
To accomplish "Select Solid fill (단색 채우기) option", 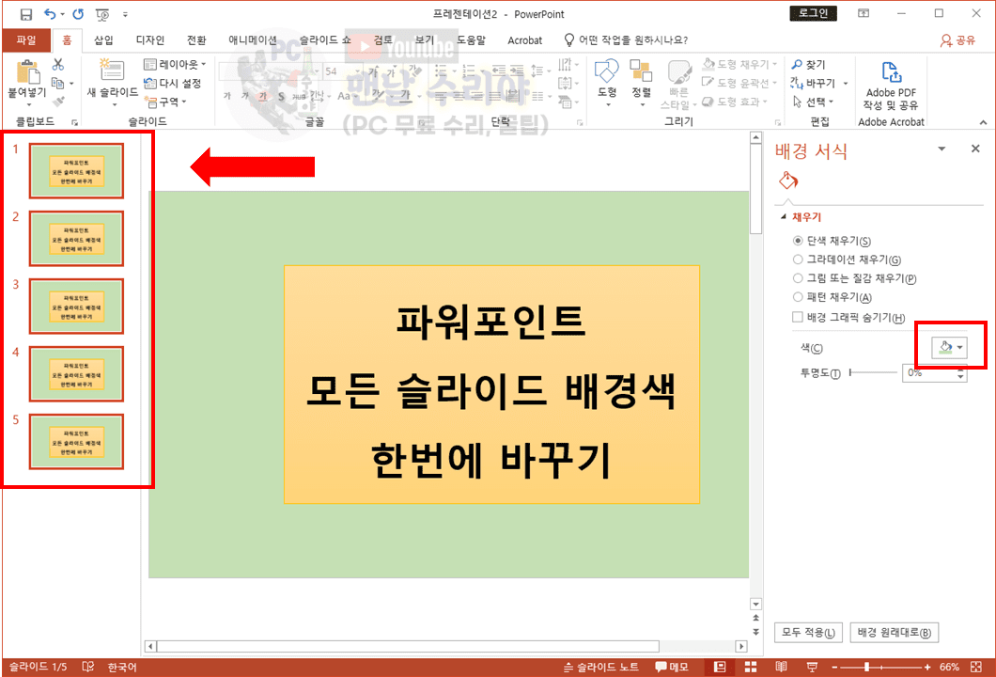I will (x=832, y=241).
